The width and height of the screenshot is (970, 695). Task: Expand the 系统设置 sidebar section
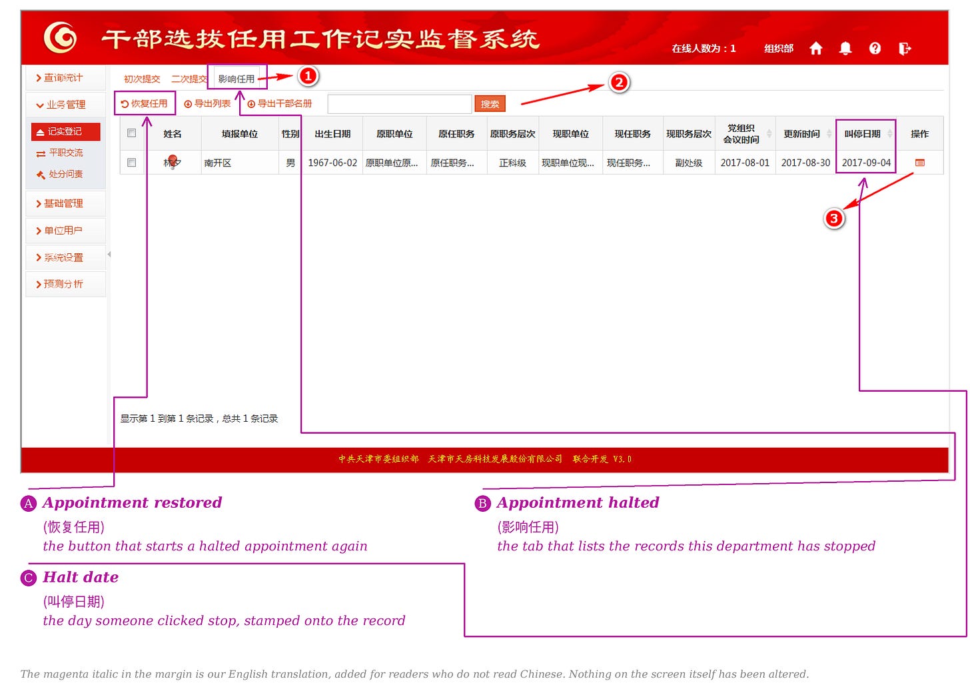pos(65,257)
